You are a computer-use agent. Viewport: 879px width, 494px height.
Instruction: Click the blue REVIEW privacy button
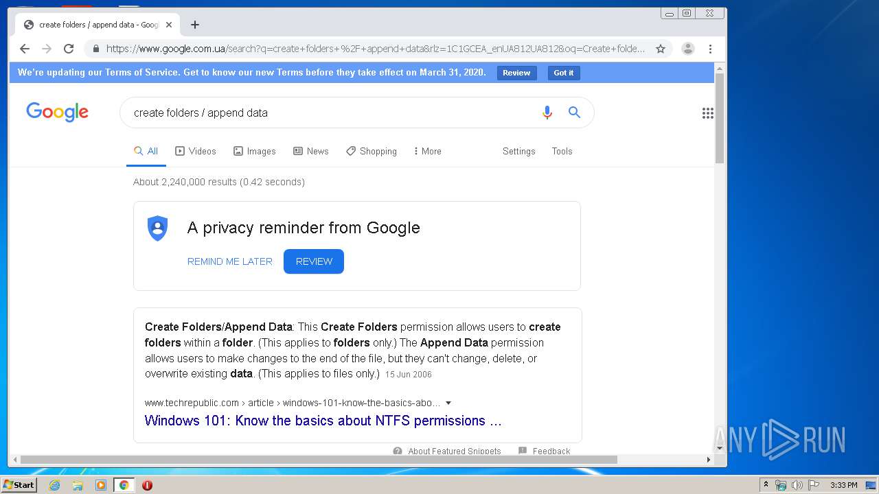click(314, 261)
